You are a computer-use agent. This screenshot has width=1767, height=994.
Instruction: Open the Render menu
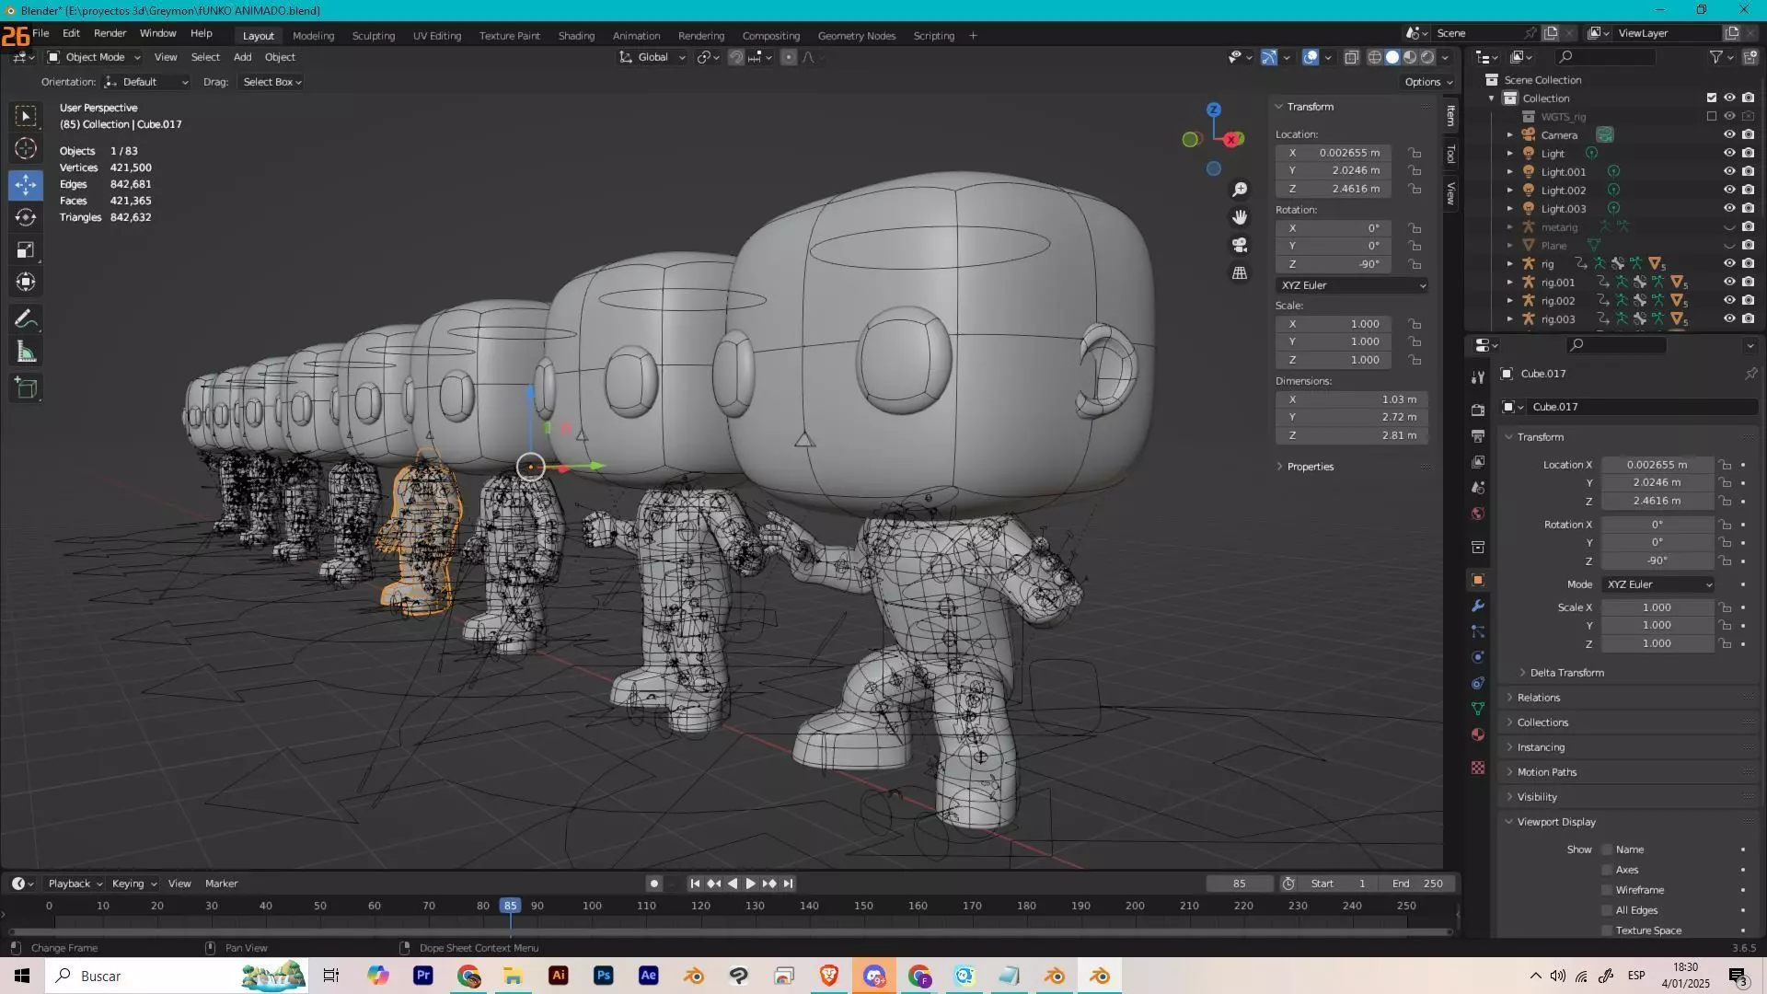pyautogui.click(x=110, y=33)
